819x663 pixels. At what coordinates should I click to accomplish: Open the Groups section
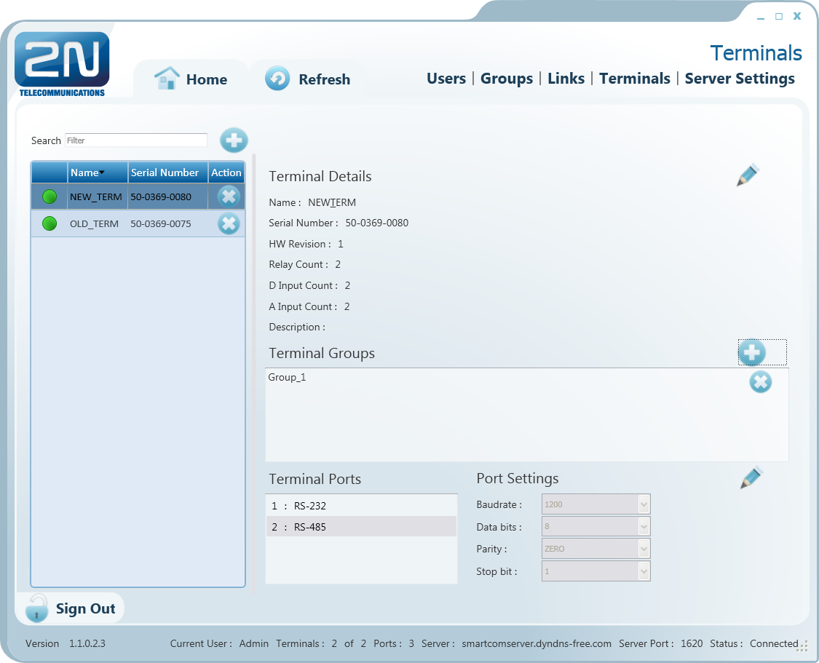point(507,79)
